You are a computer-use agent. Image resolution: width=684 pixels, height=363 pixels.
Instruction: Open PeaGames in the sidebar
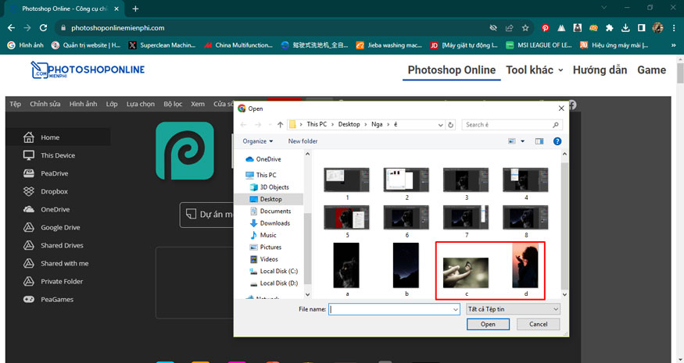[58, 299]
